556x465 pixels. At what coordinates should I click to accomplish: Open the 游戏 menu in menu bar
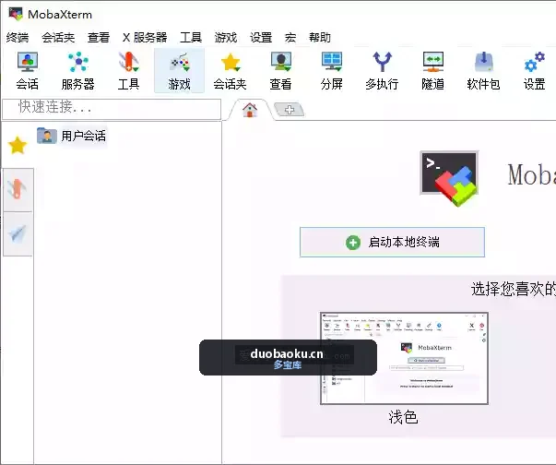pyautogui.click(x=226, y=37)
